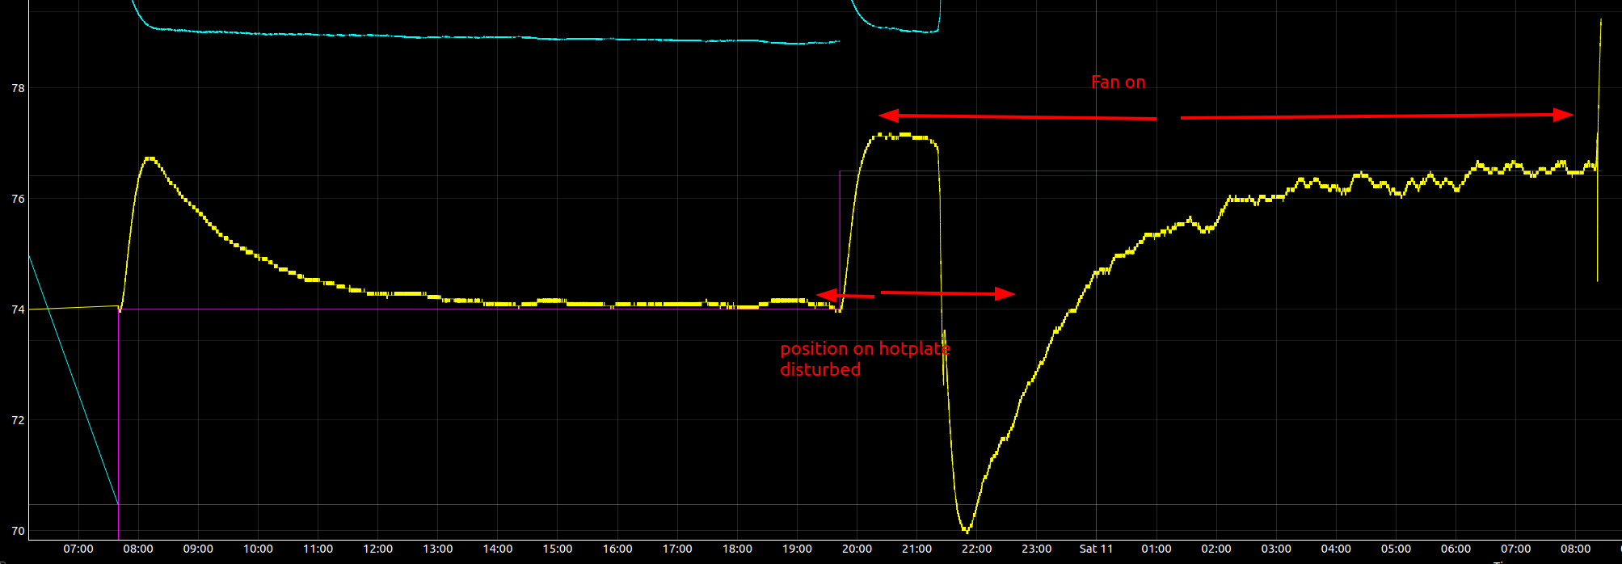Click the right arrowhead of the short red arrow

(x=1005, y=293)
